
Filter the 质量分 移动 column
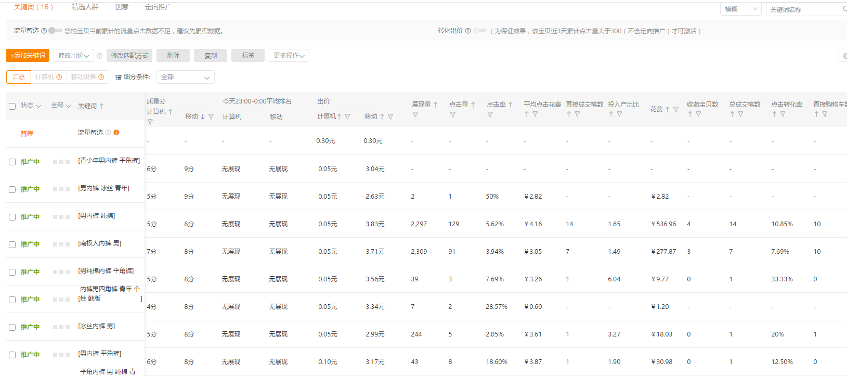click(x=211, y=117)
